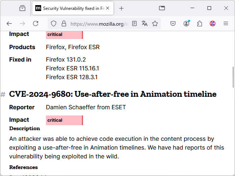Click the reload page button

pyautogui.click(x=36, y=23)
